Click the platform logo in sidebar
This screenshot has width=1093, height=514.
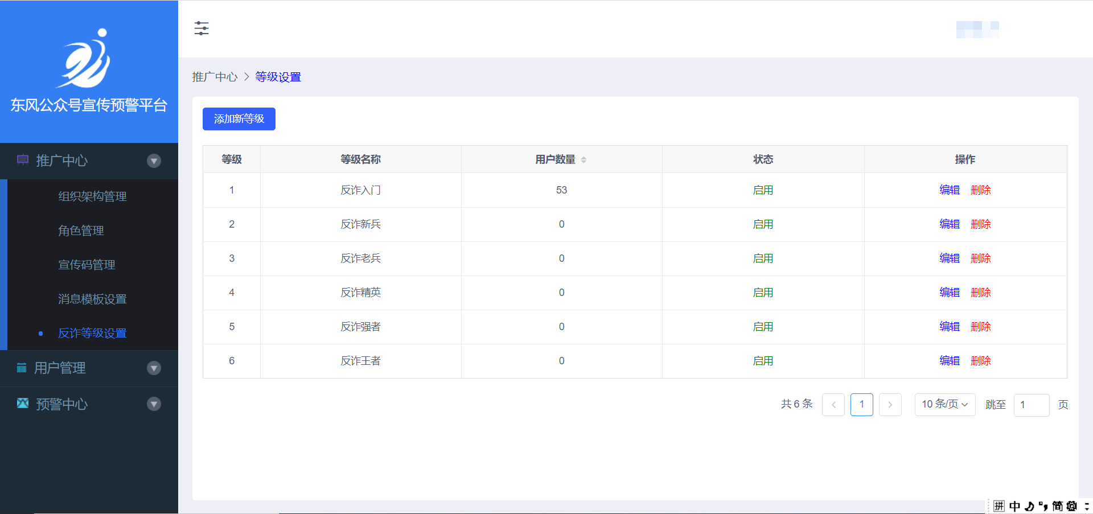pyautogui.click(x=85, y=59)
